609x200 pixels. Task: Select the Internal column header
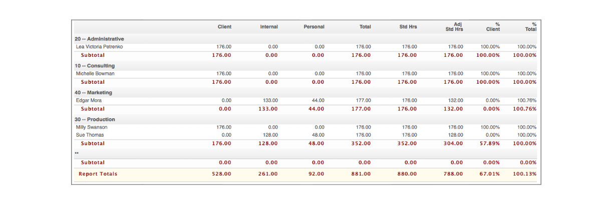tap(269, 27)
